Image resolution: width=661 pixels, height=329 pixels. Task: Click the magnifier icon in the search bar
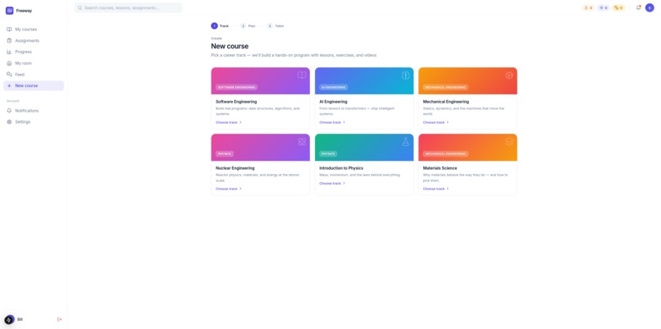coord(80,7)
